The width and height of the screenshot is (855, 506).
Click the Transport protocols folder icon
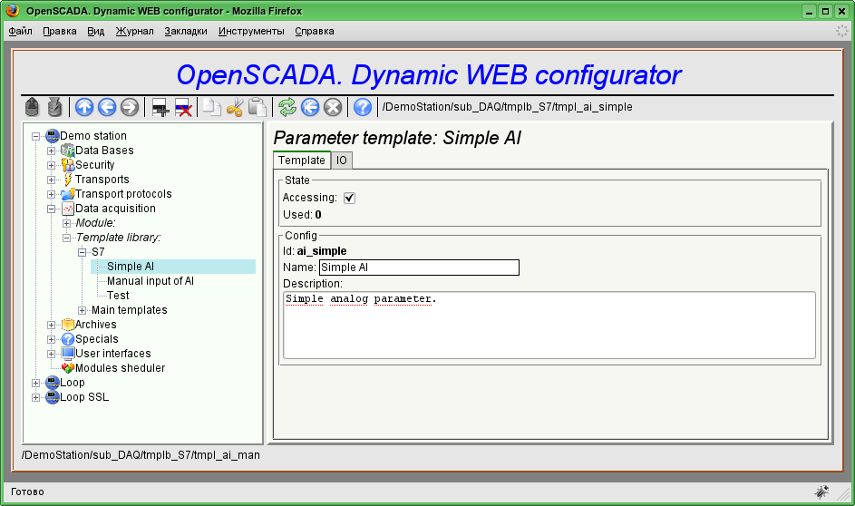point(68,193)
